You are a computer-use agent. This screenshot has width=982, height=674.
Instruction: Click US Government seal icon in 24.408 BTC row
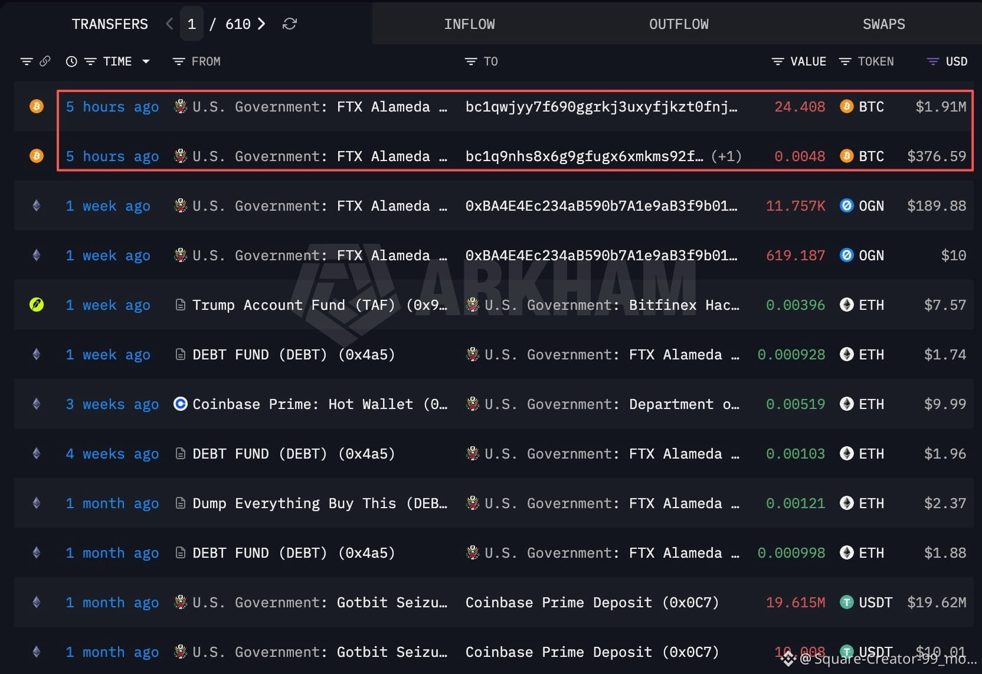(x=181, y=106)
